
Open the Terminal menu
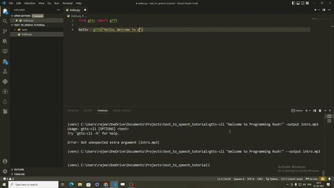coord(67,3)
